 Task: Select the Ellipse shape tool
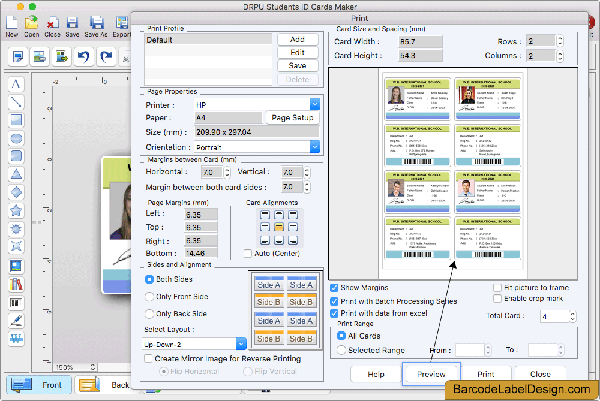click(x=16, y=138)
